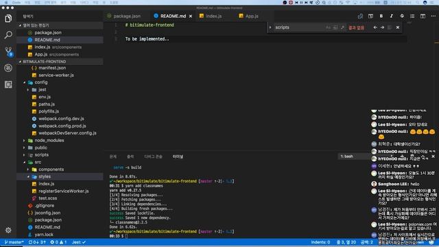Toggle italic with the I toolbar icon
The image size is (439, 247).
point(392,16)
